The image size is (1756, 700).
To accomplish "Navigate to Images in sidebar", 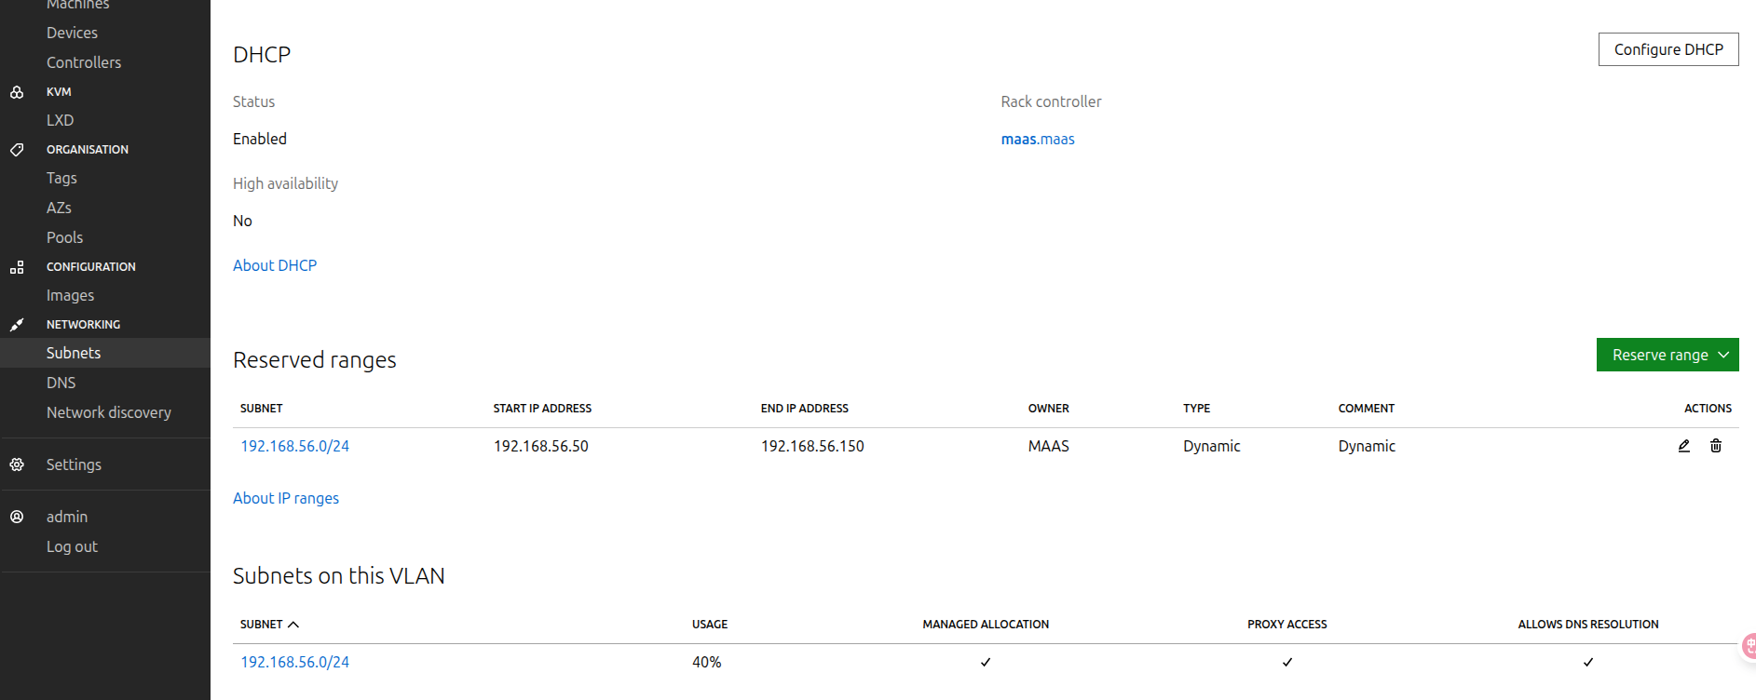I will click(71, 295).
